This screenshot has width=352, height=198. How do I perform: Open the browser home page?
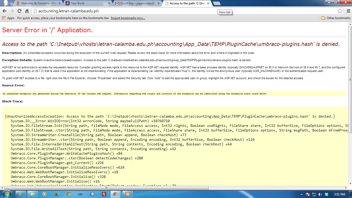(x=27, y=11)
